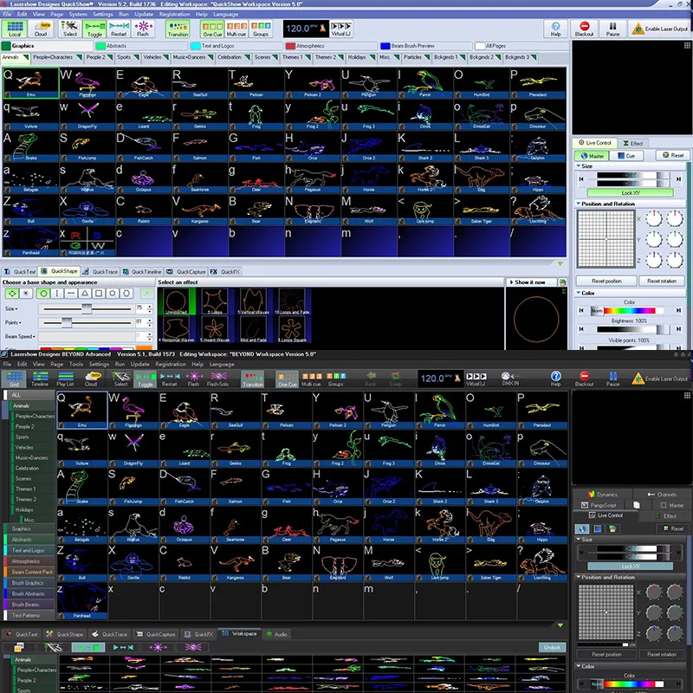Click the QuickShape Size slider track
Viewport: 693px width, 693px height.
[87, 308]
